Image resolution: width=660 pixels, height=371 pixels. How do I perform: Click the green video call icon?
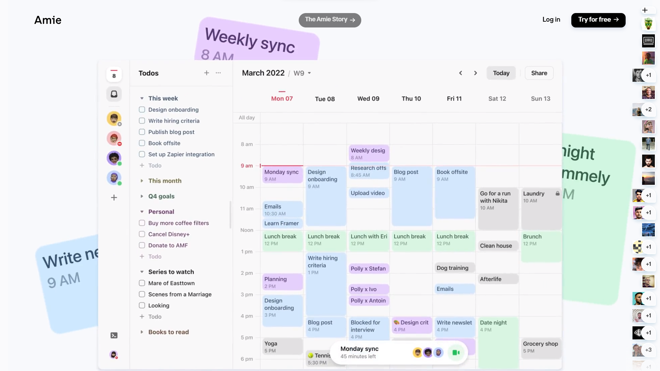coord(456,352)
